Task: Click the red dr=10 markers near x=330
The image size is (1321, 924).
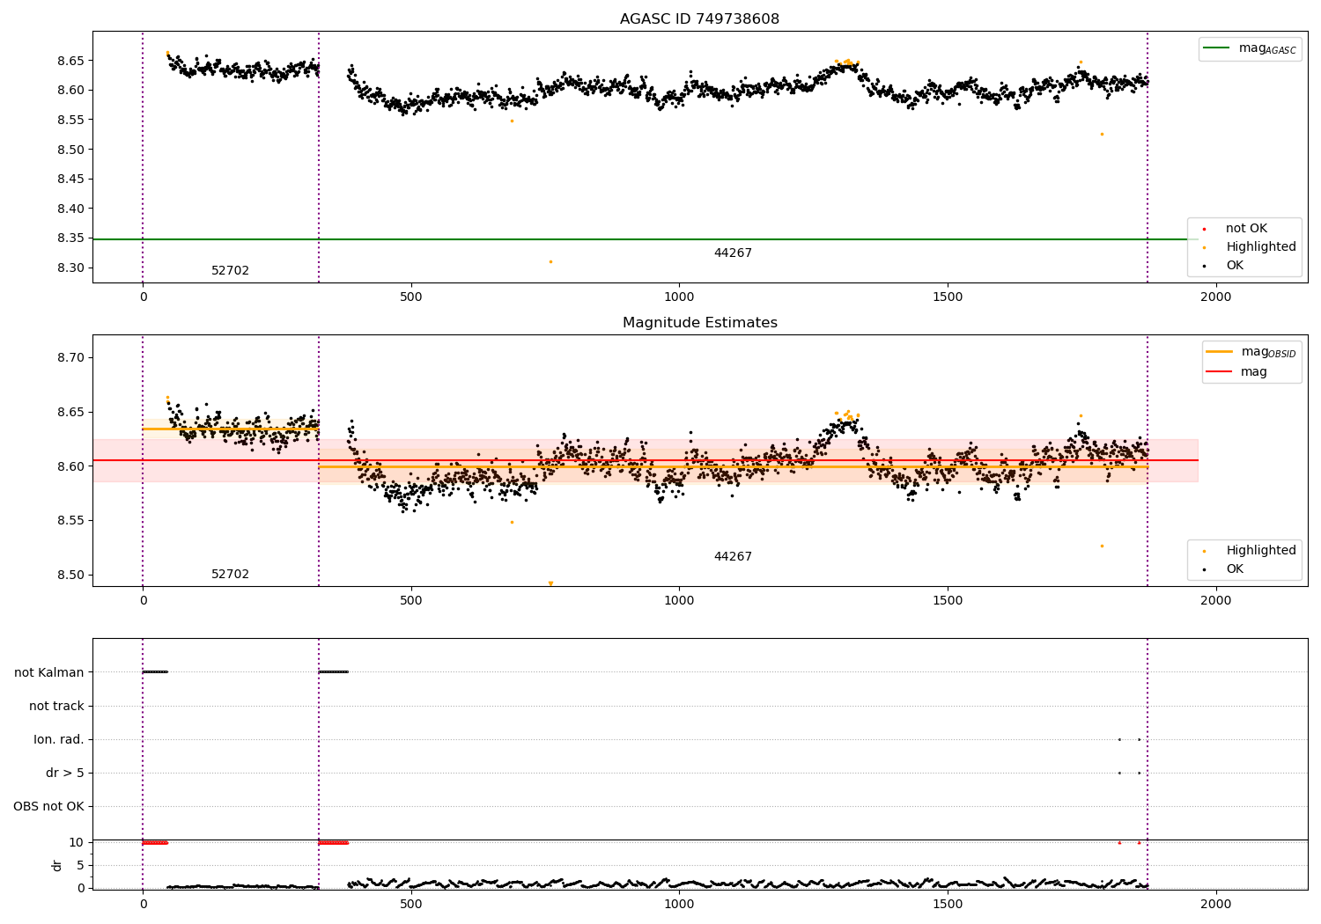Action: (333, 843)
